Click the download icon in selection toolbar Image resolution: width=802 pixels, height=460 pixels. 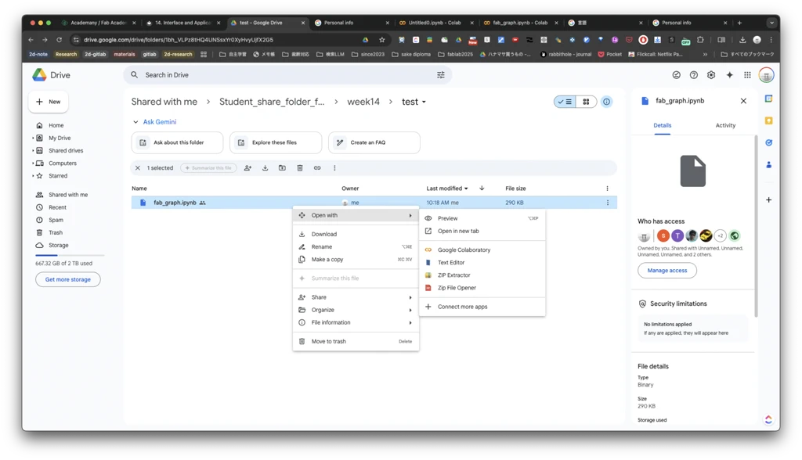(265, 167)
